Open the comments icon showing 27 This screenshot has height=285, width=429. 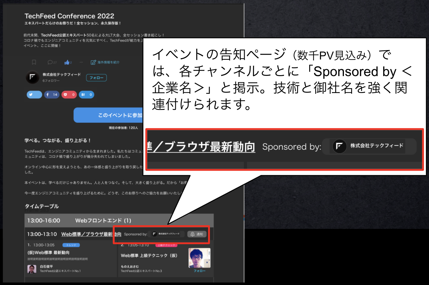coord(52,62)
